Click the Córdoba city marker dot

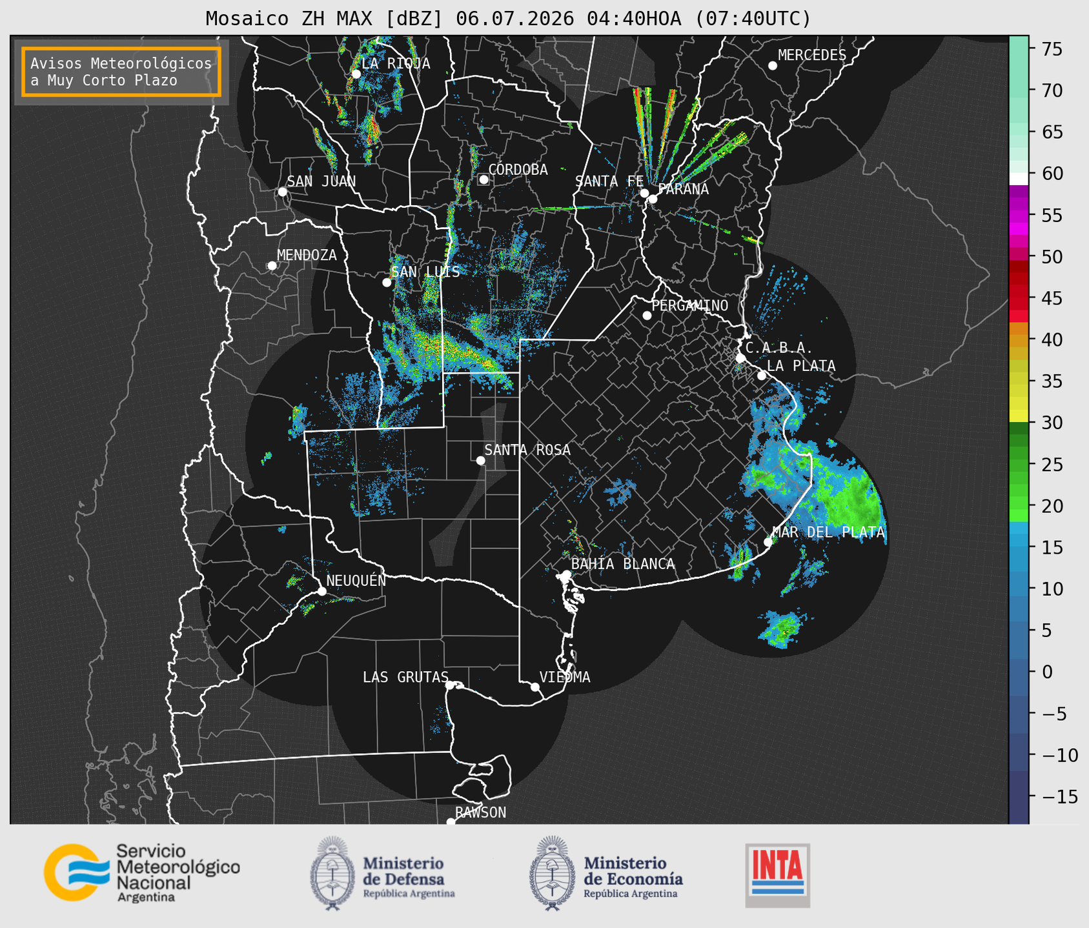tap(483, 179)
